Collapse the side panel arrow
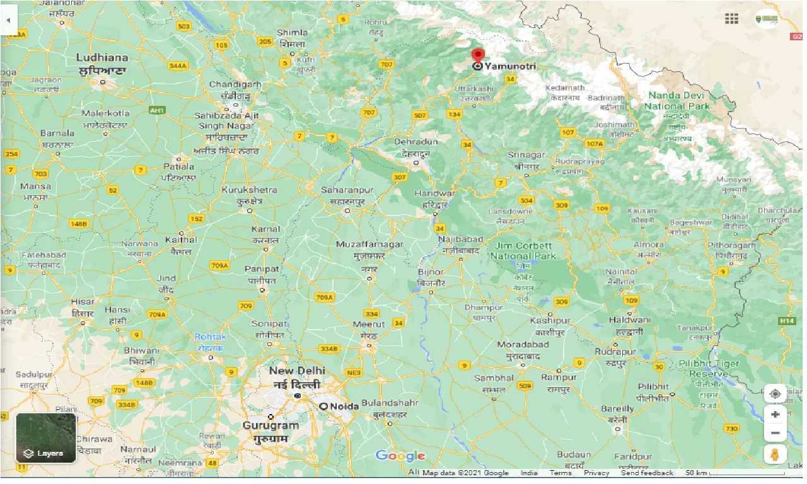The width and height of the screenshot is (807, 484). pyautogui.click(x=8, y=20)
